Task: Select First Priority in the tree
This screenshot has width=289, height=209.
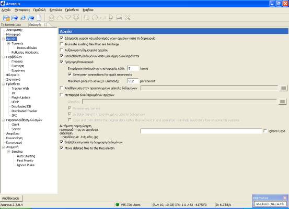Action: point(25,161)
